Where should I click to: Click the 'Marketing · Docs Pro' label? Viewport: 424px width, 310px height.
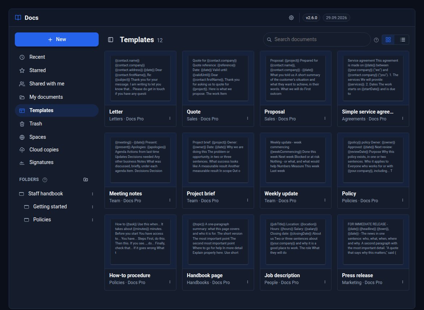tap(362, 283)
